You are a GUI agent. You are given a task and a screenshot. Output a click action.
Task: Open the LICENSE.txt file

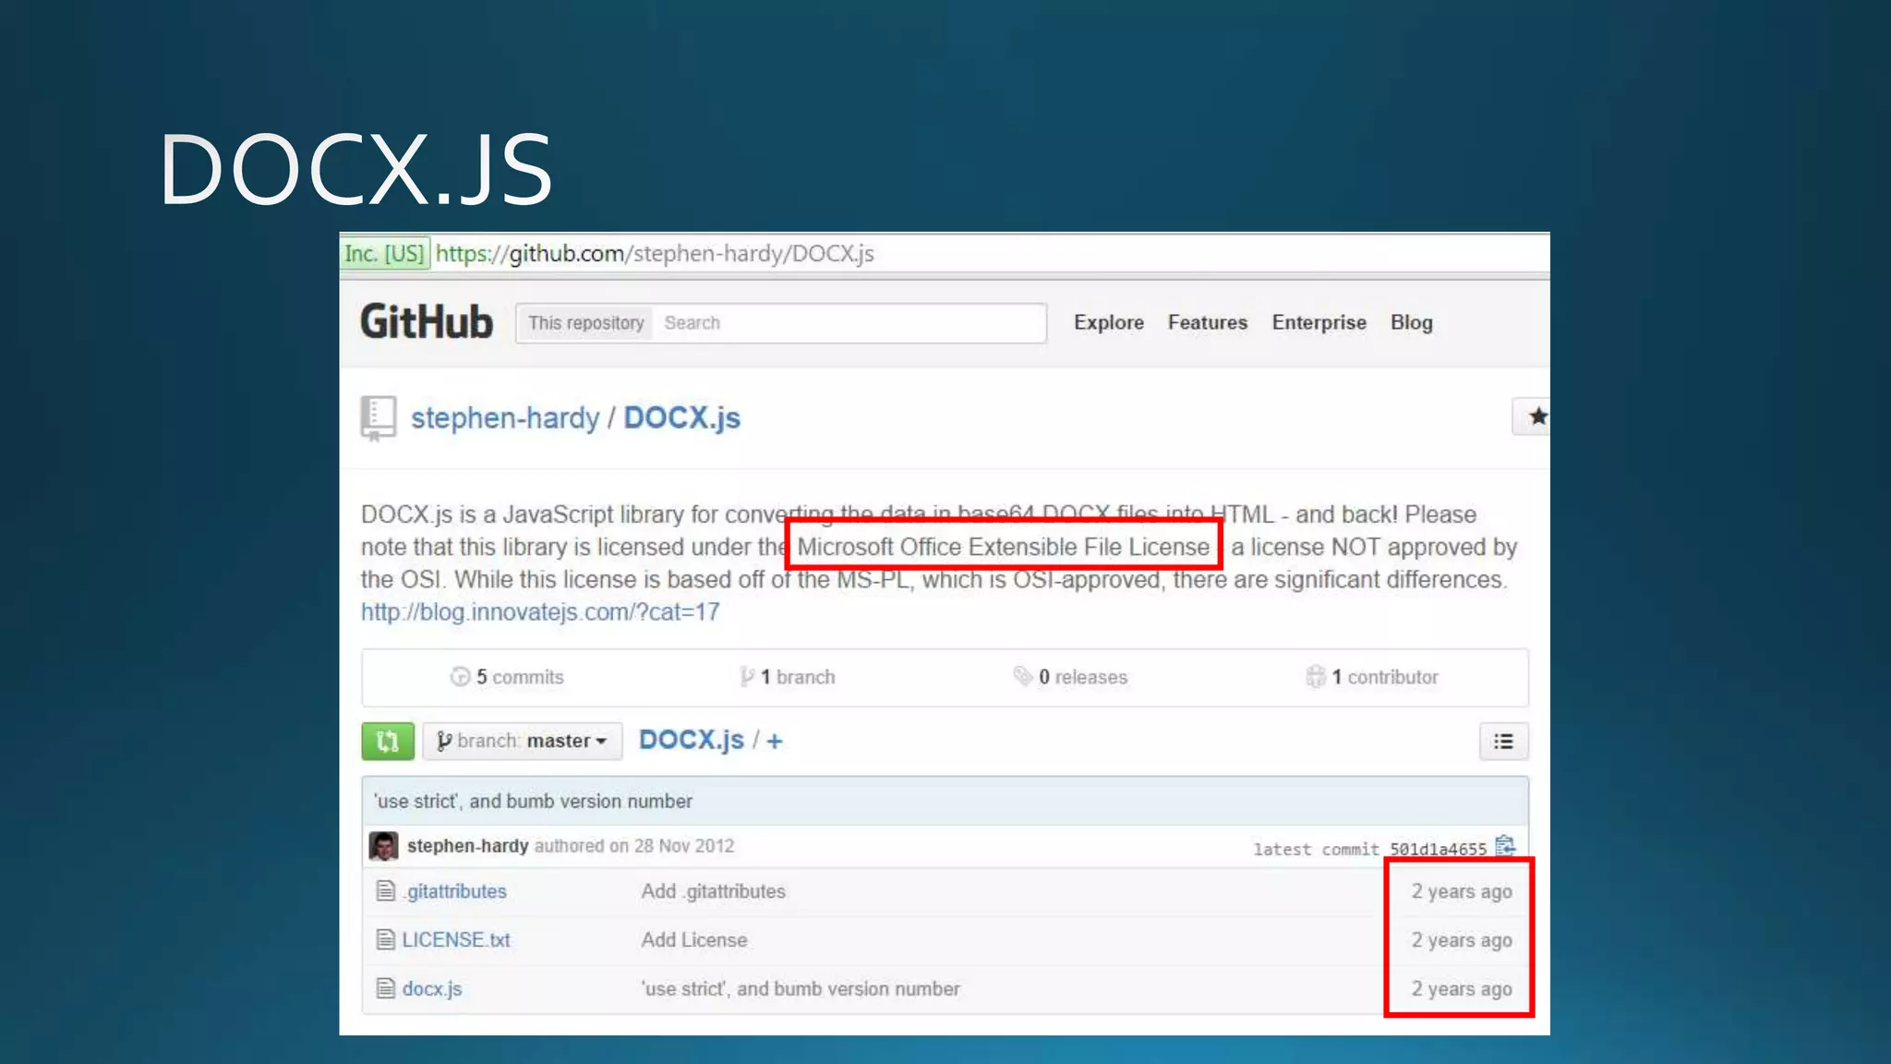456,939
